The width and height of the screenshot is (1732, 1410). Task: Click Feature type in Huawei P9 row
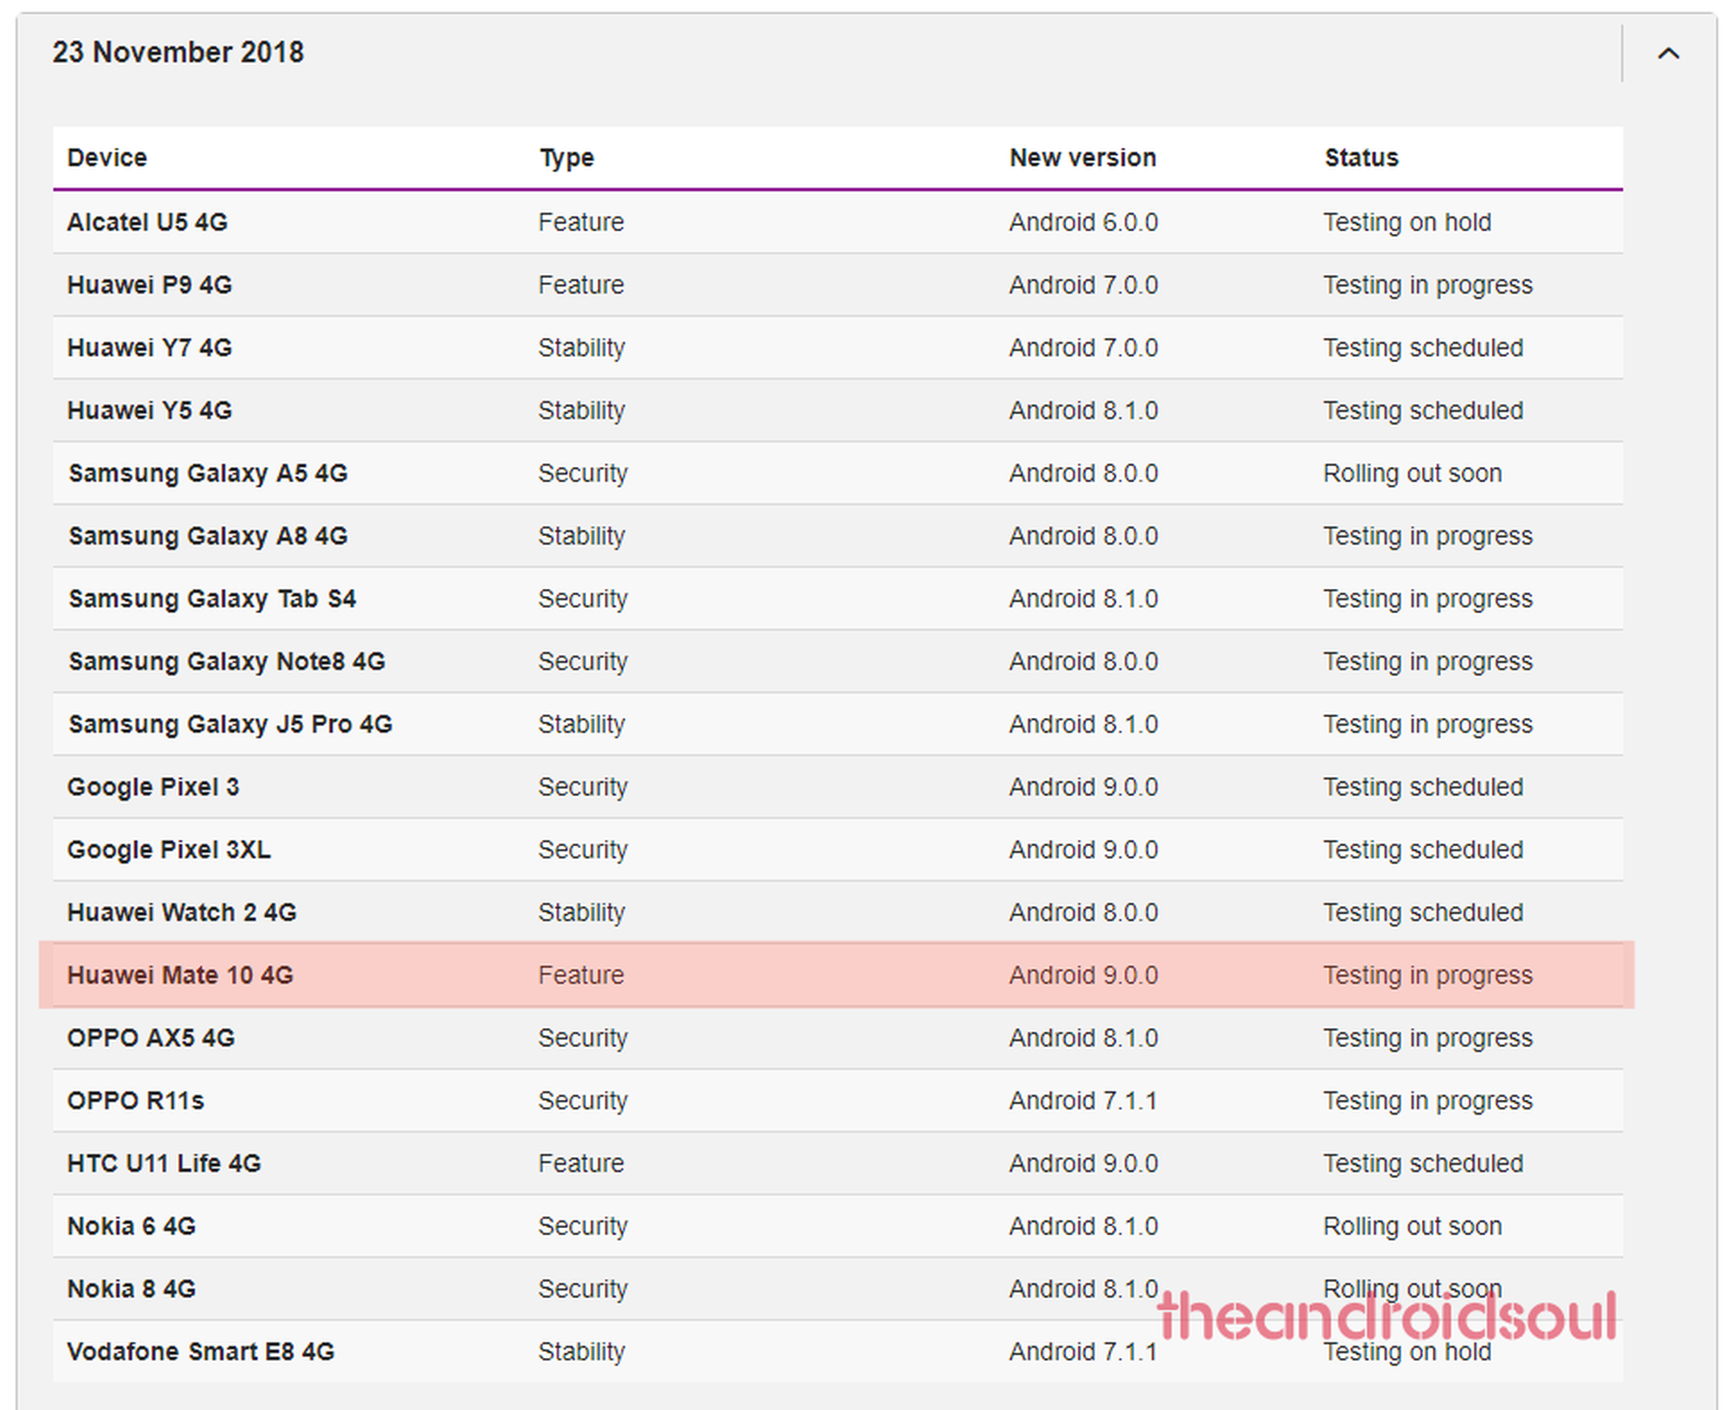click(581, 285)
